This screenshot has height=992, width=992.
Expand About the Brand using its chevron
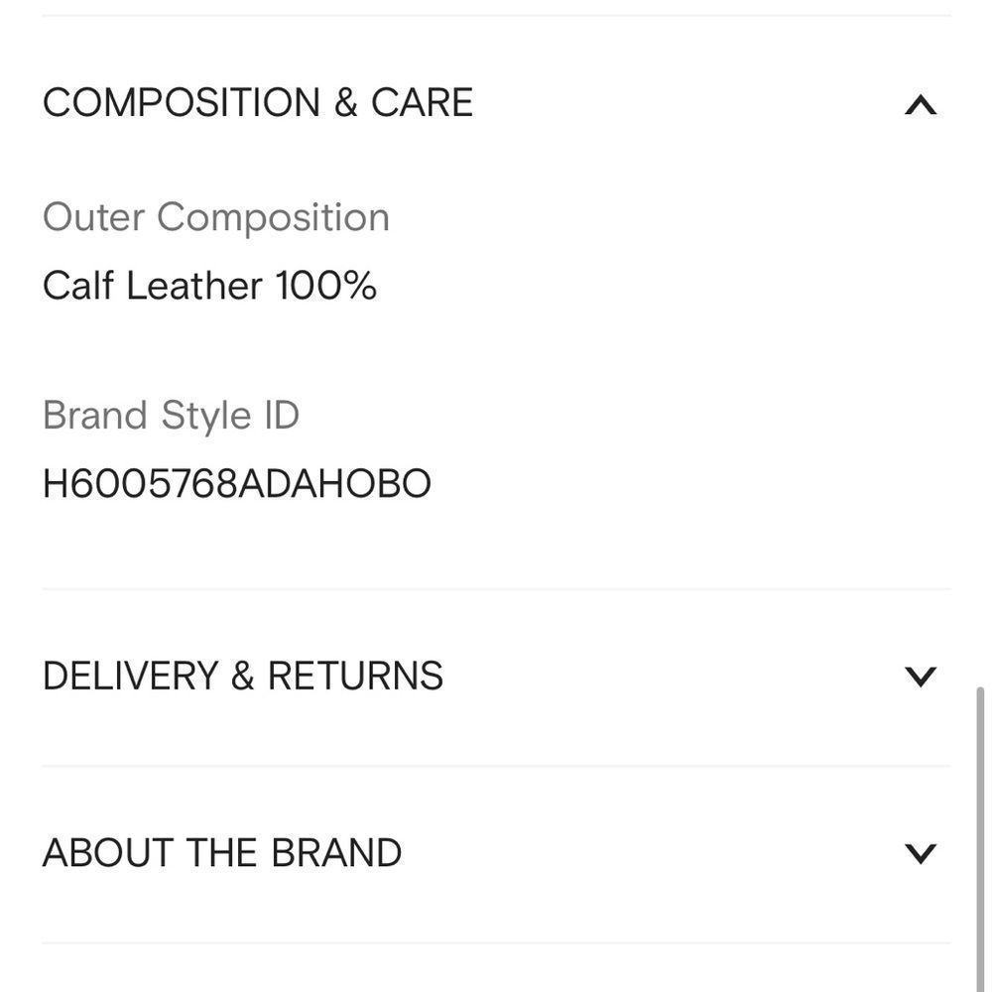click(921, 853)
